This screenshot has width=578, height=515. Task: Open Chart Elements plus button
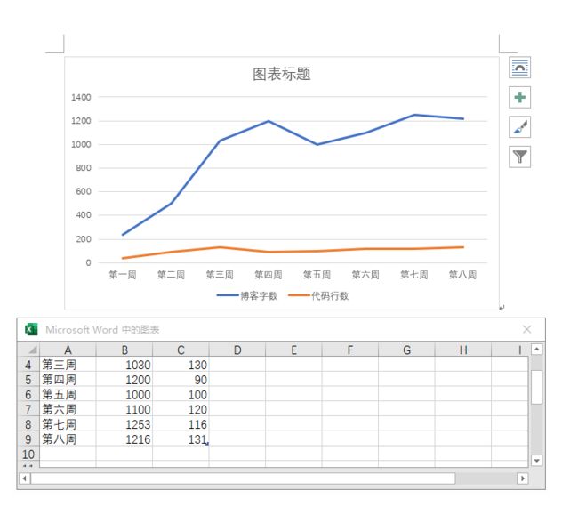click(520, 97)
